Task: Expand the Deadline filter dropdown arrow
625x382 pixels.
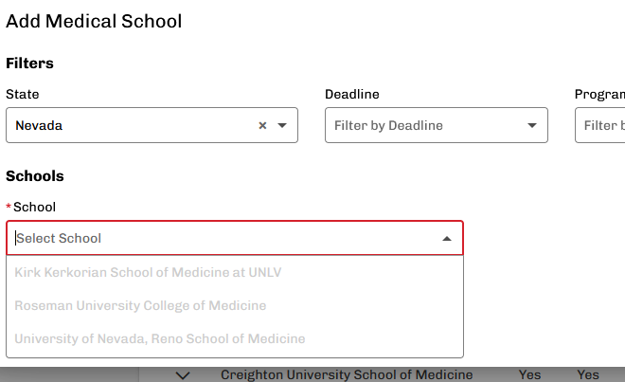Action: point(532,125)
